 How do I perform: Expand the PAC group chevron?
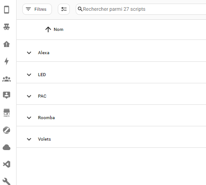point(29,96)
